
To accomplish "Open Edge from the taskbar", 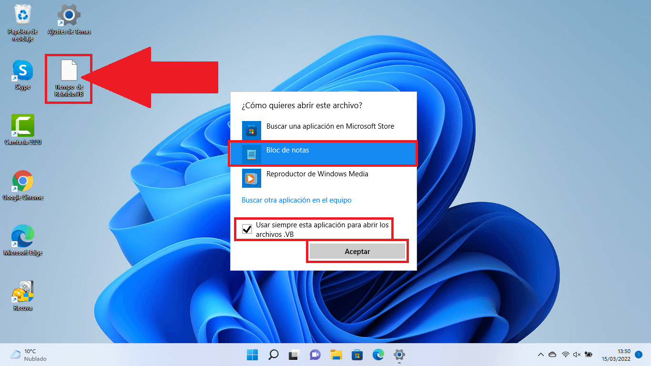I will point(378,355).
